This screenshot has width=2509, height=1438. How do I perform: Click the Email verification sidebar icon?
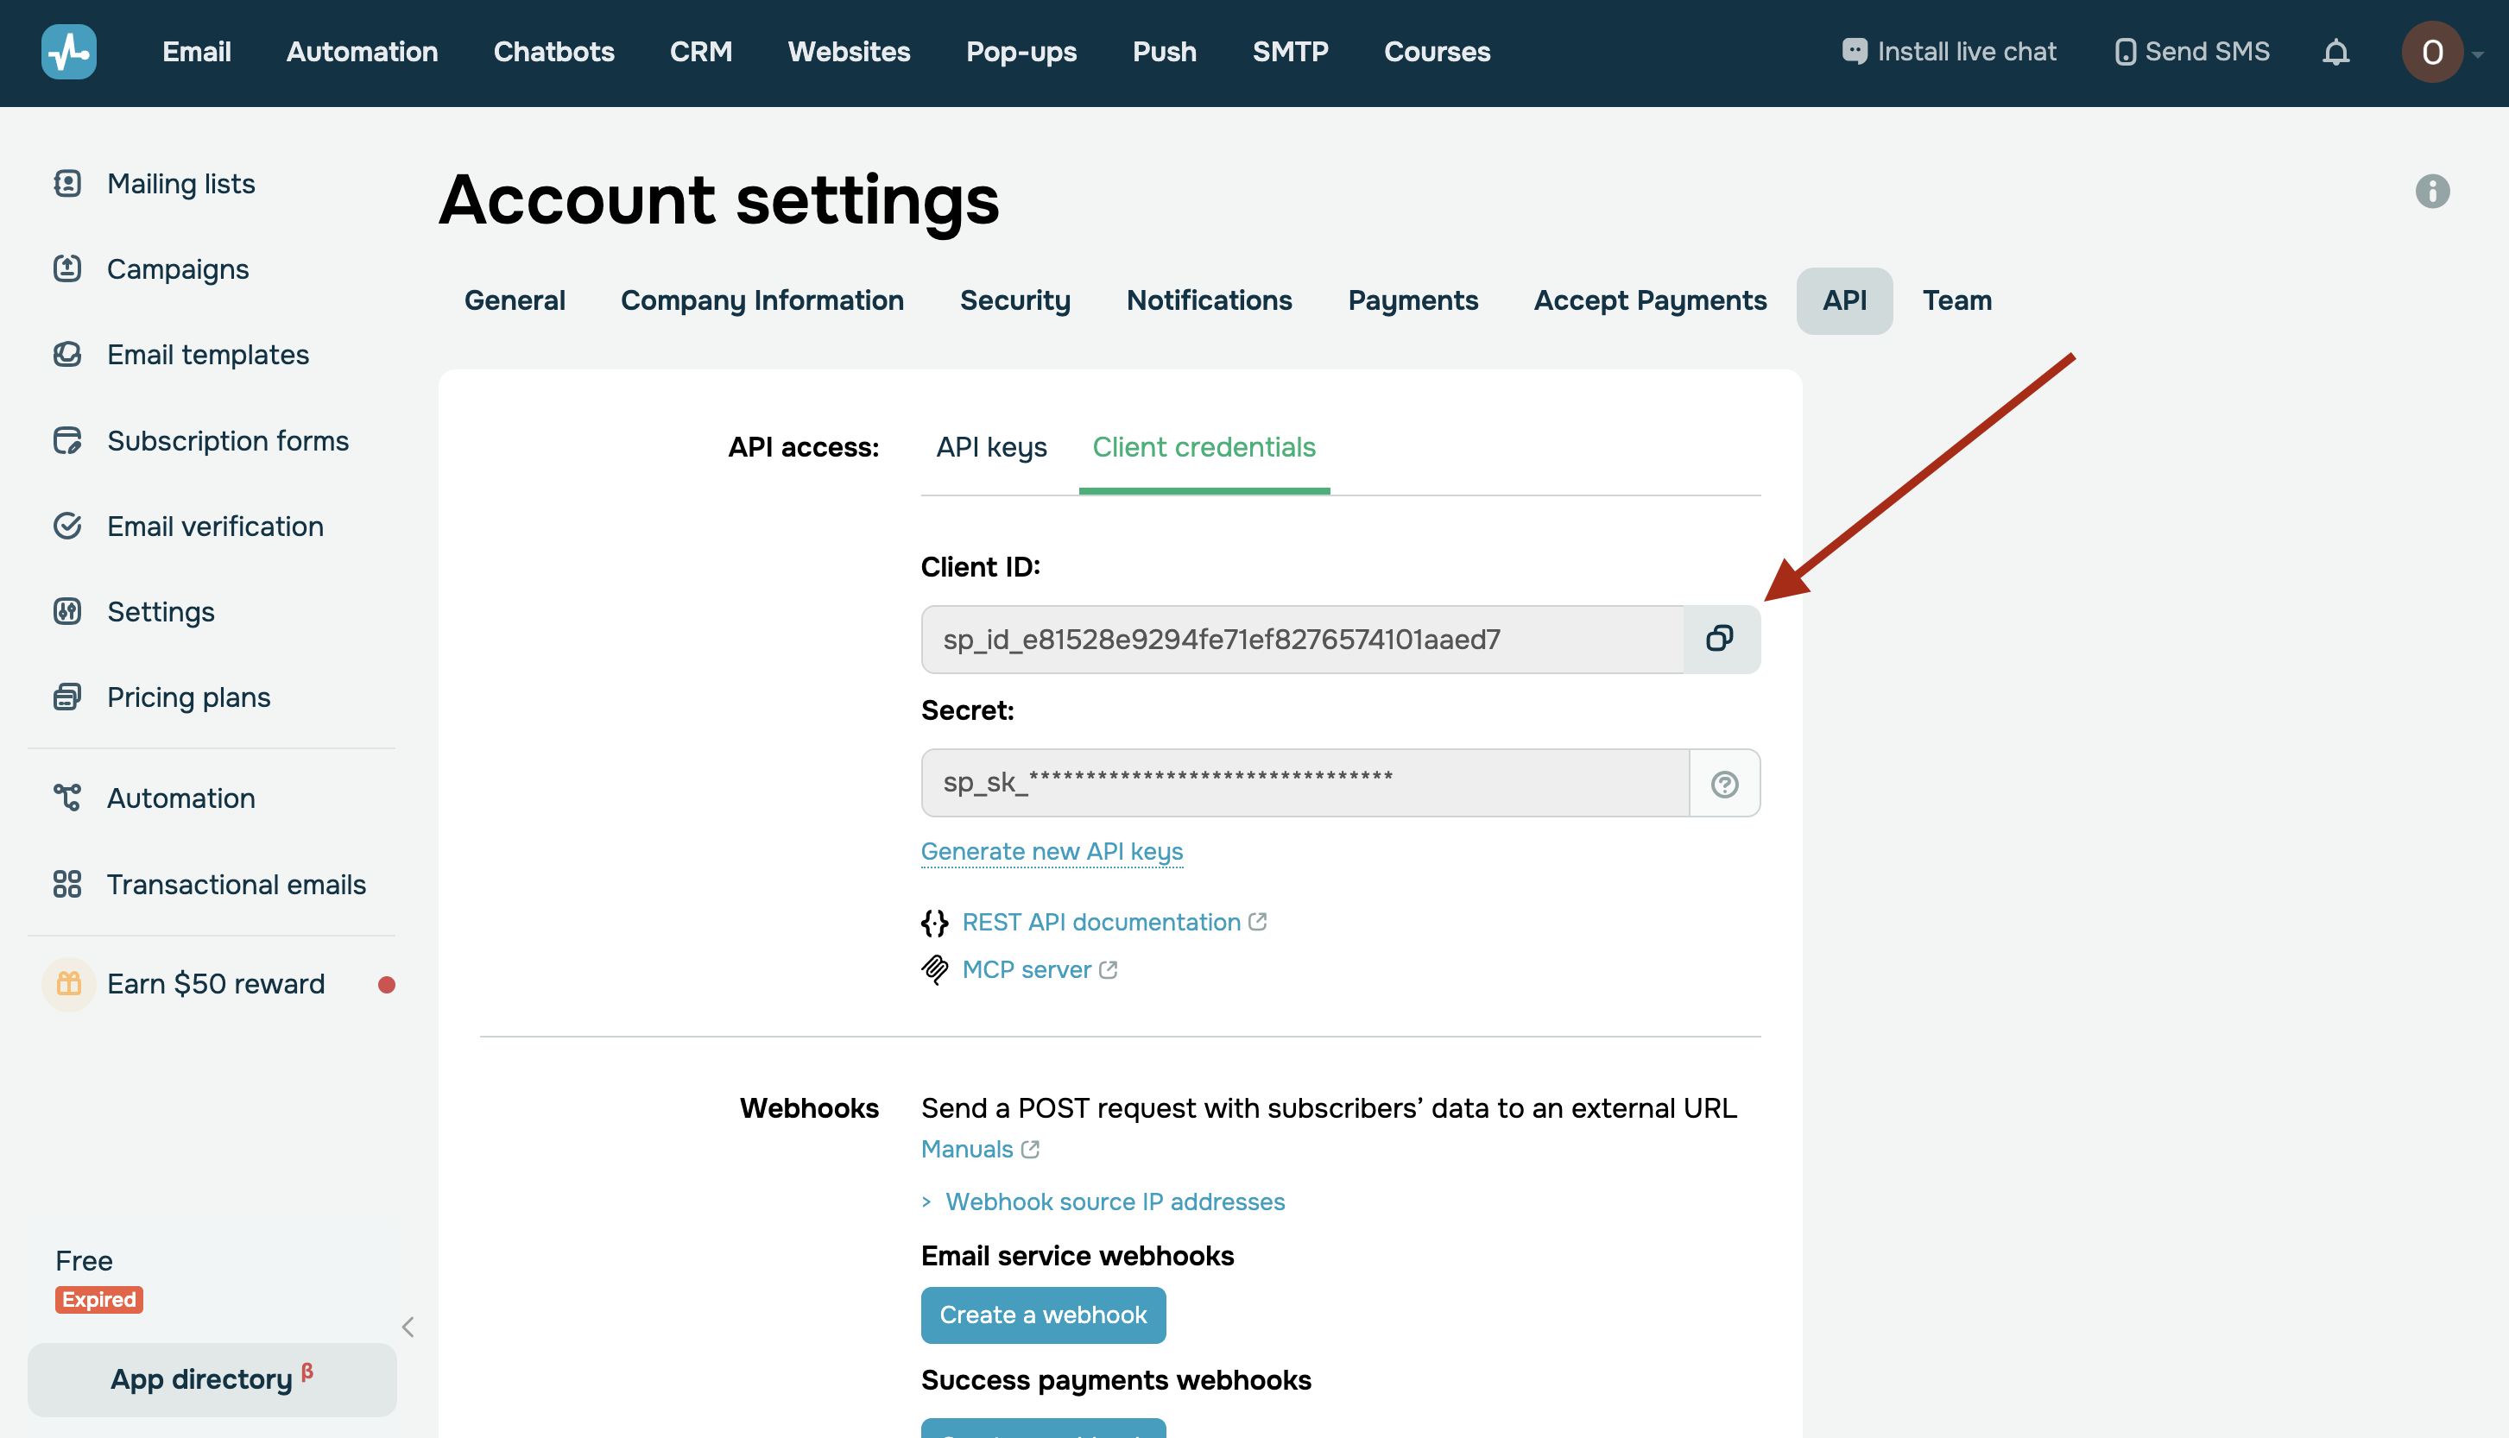(67, 526)
